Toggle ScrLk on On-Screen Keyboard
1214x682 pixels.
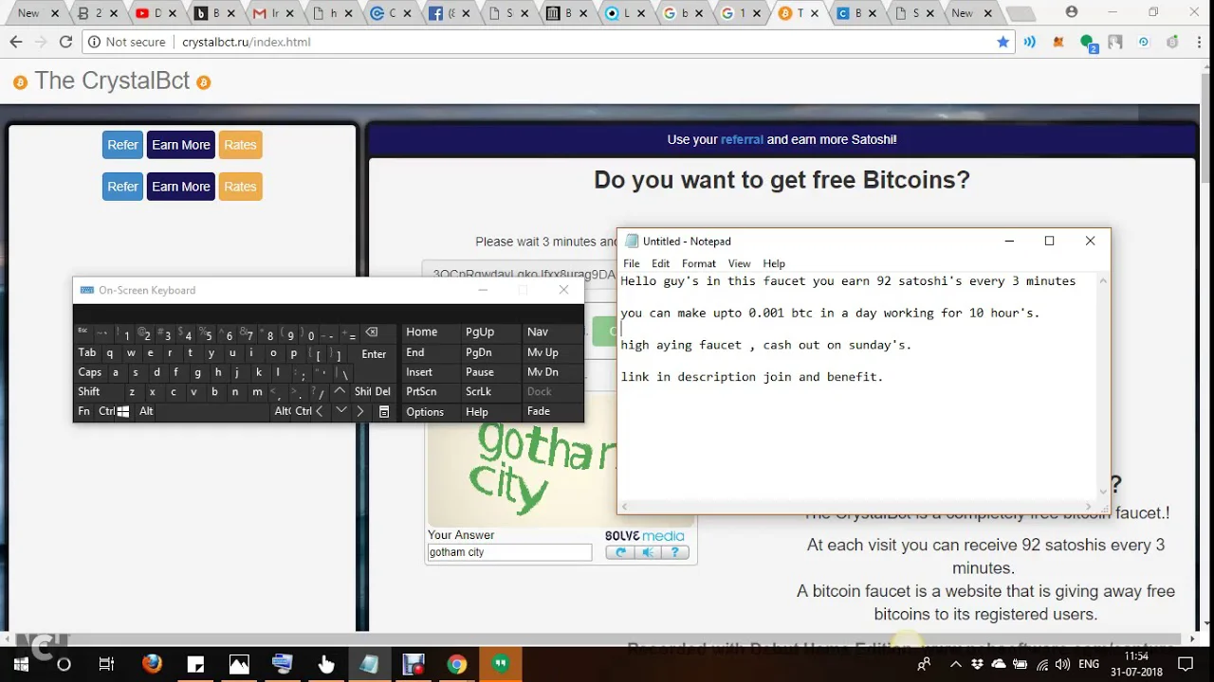pyautogui.click(x=491, y=391)
